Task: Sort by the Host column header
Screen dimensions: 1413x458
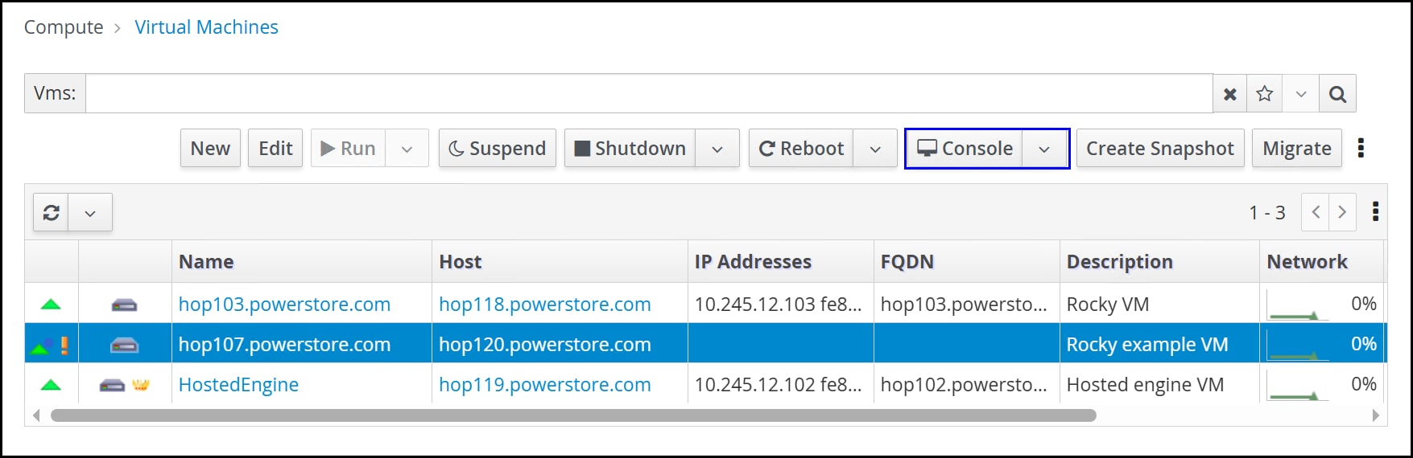Action: 560,262
